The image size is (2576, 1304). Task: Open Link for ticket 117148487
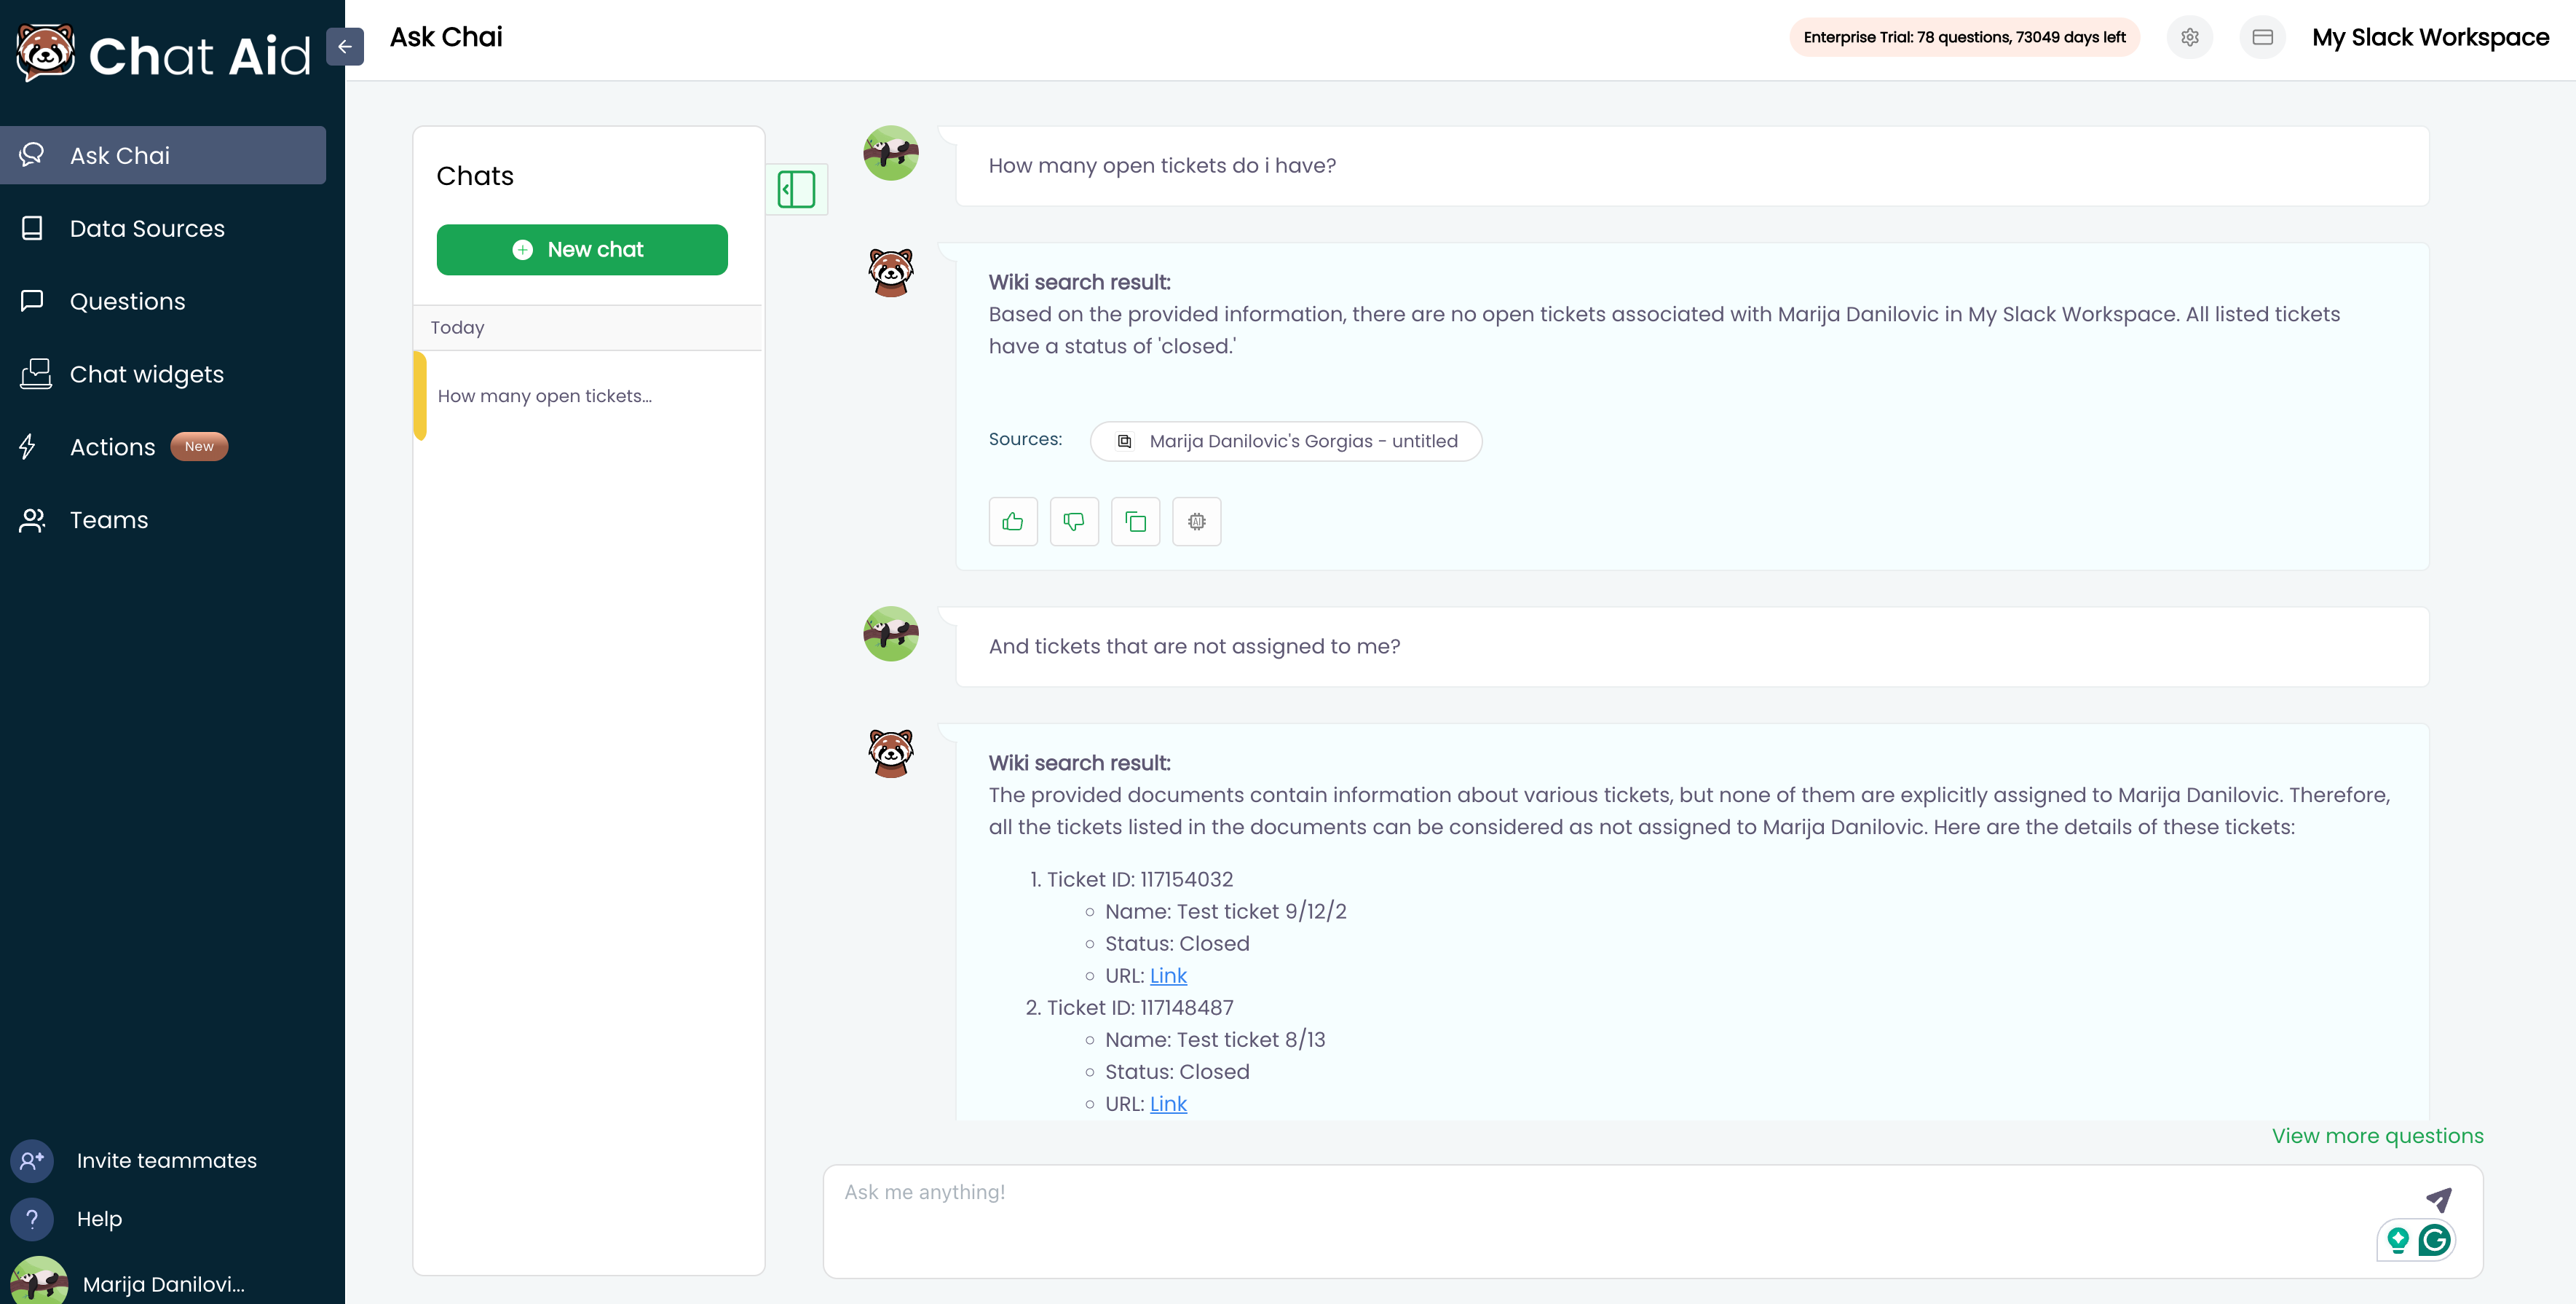pyautogui.click(x=1168, y=1104)
